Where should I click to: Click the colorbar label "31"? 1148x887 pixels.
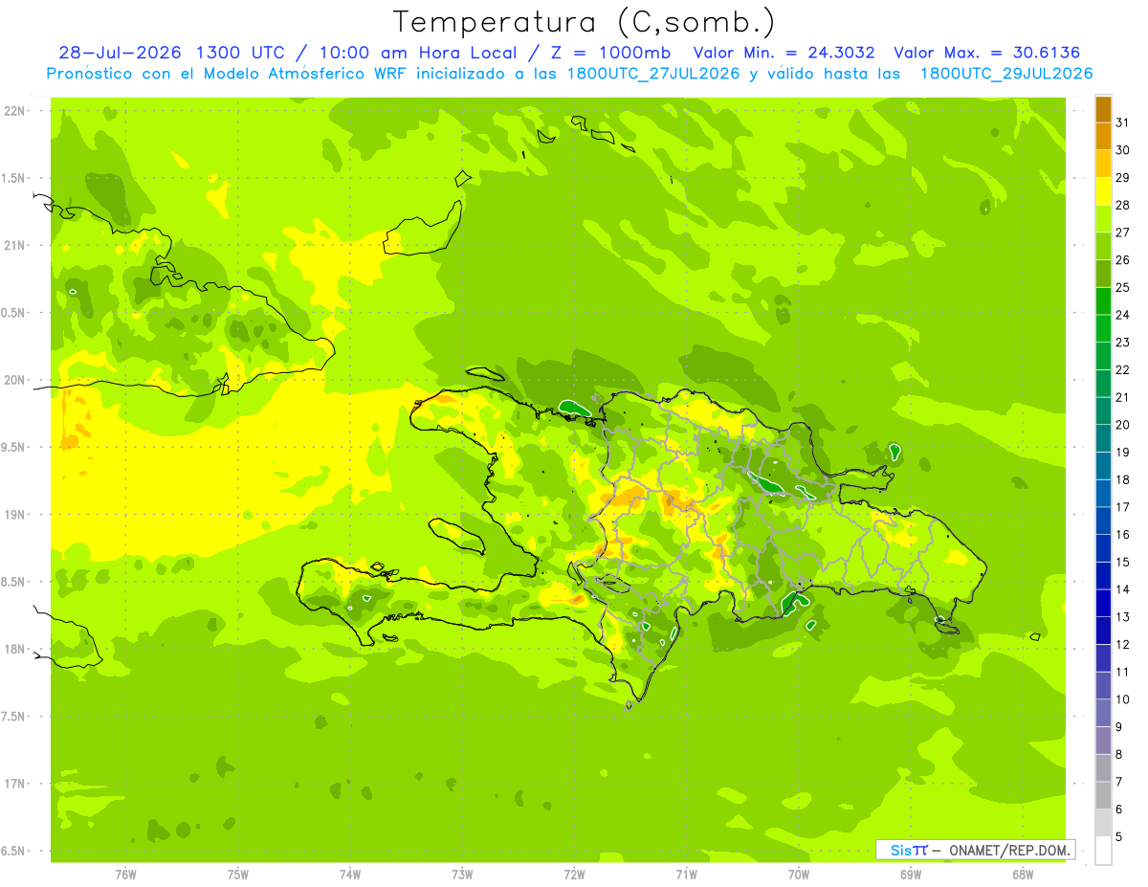pyautogui.click(x=1122, y=122)
